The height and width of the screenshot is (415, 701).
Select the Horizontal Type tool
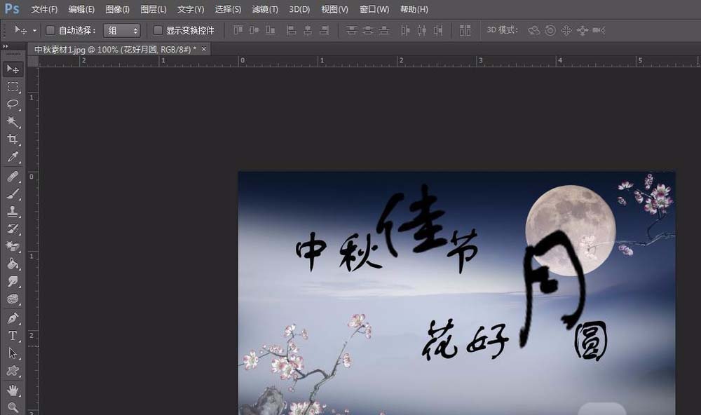click(x=13, y=335)
